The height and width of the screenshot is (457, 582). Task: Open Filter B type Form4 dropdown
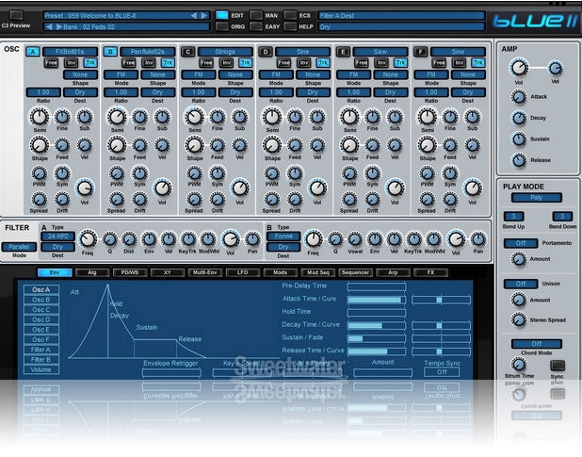click(x=283, y=237)
